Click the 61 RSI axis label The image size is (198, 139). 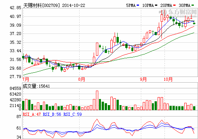point(19,128)
